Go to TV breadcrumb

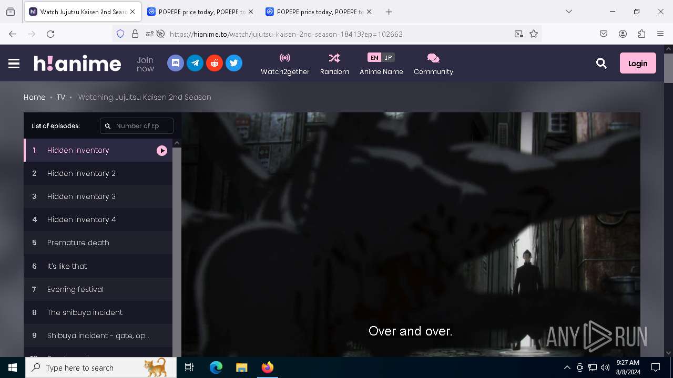[61, 97]
